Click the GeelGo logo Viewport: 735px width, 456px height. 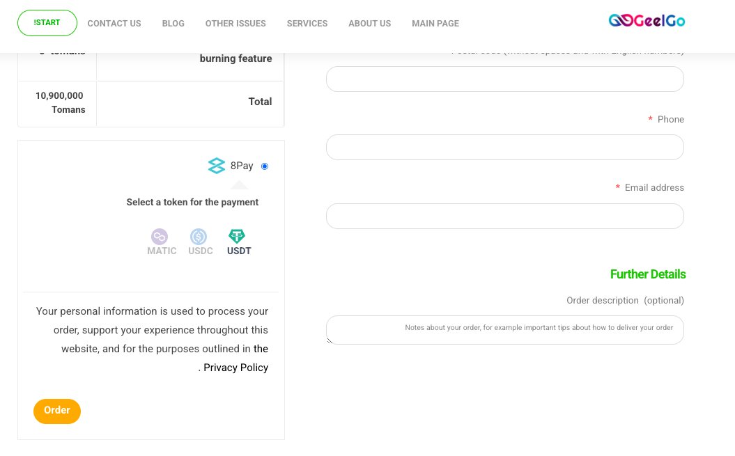647,21
